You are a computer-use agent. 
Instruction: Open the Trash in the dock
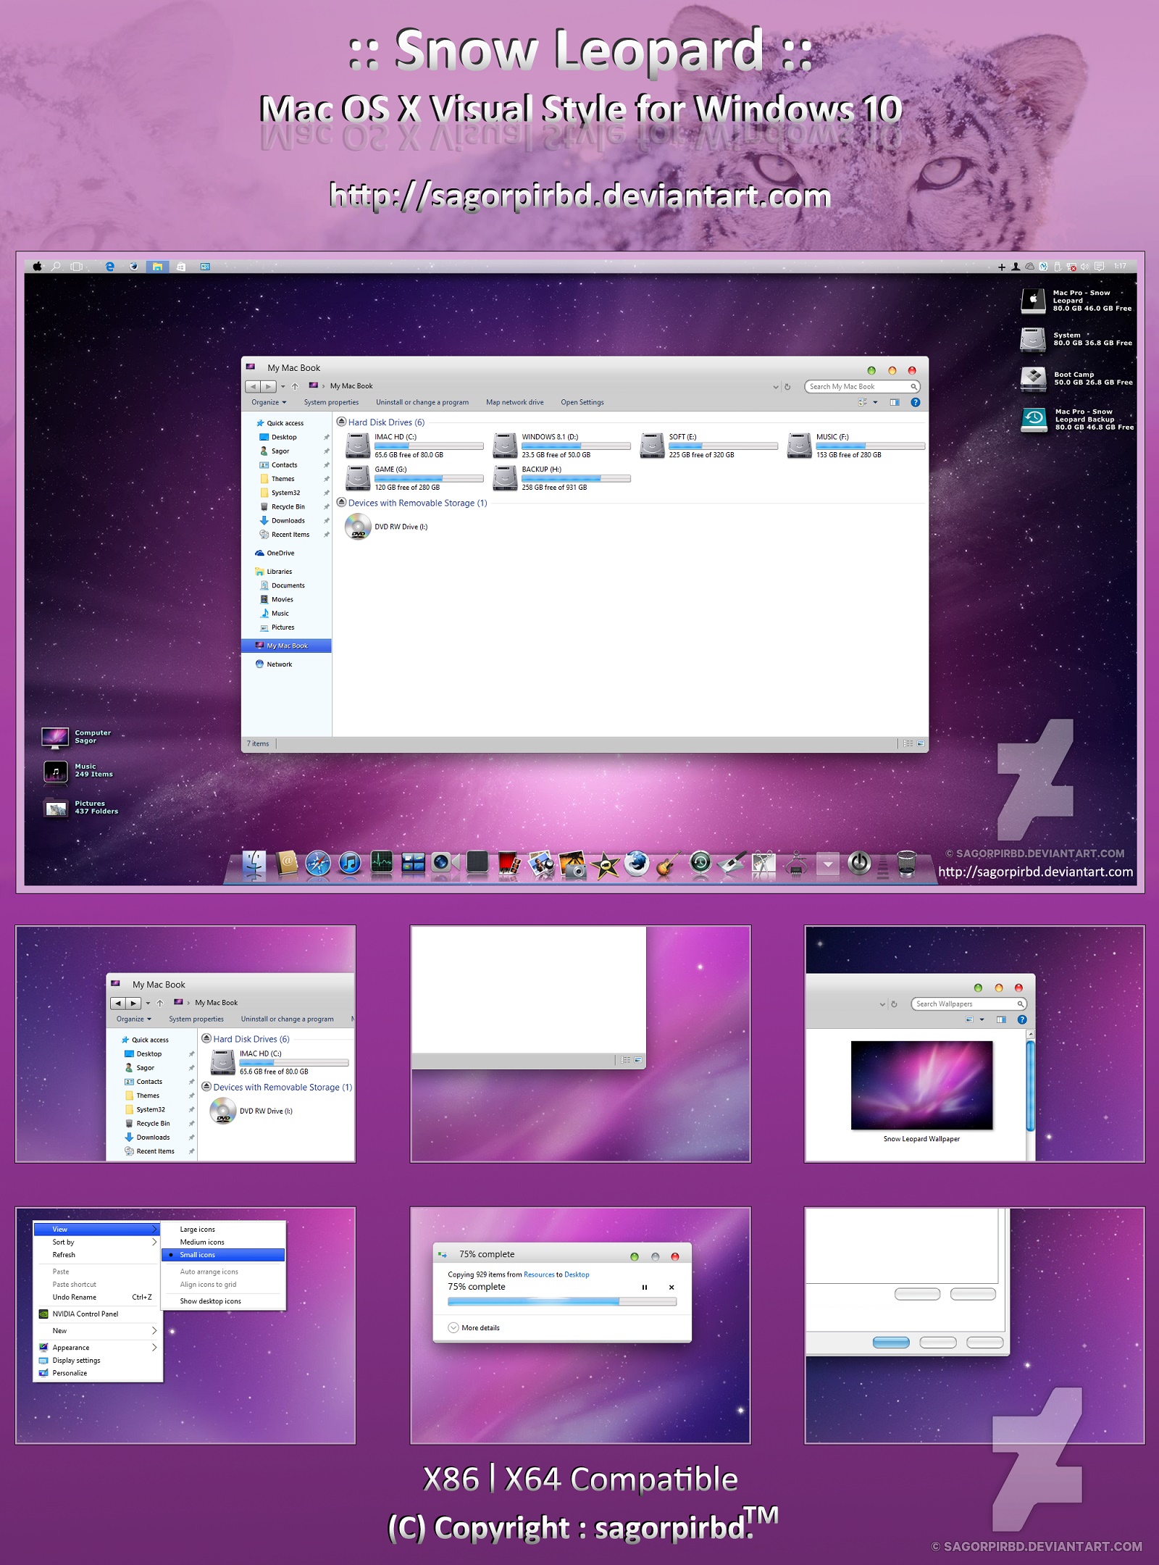(x=906, y=863)
